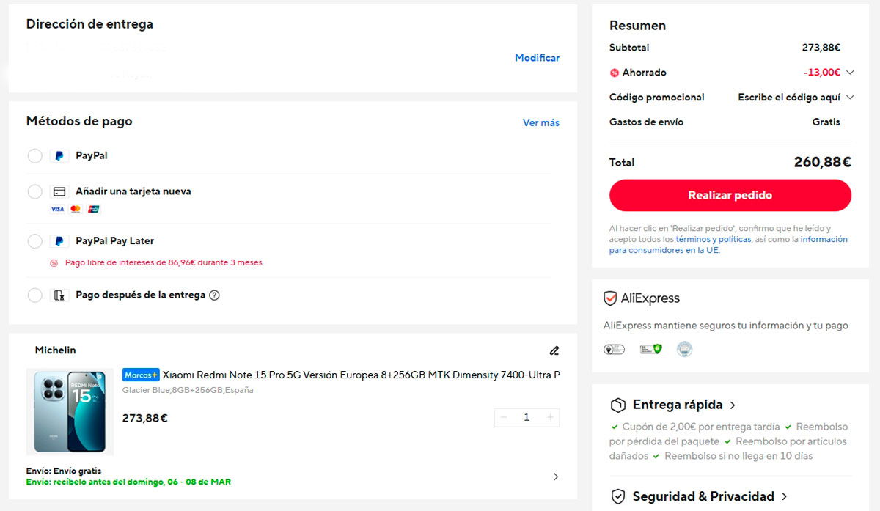
Task: Open the help icon beside 'Pago después de la entrega'
Action: (x=213, y=295)
